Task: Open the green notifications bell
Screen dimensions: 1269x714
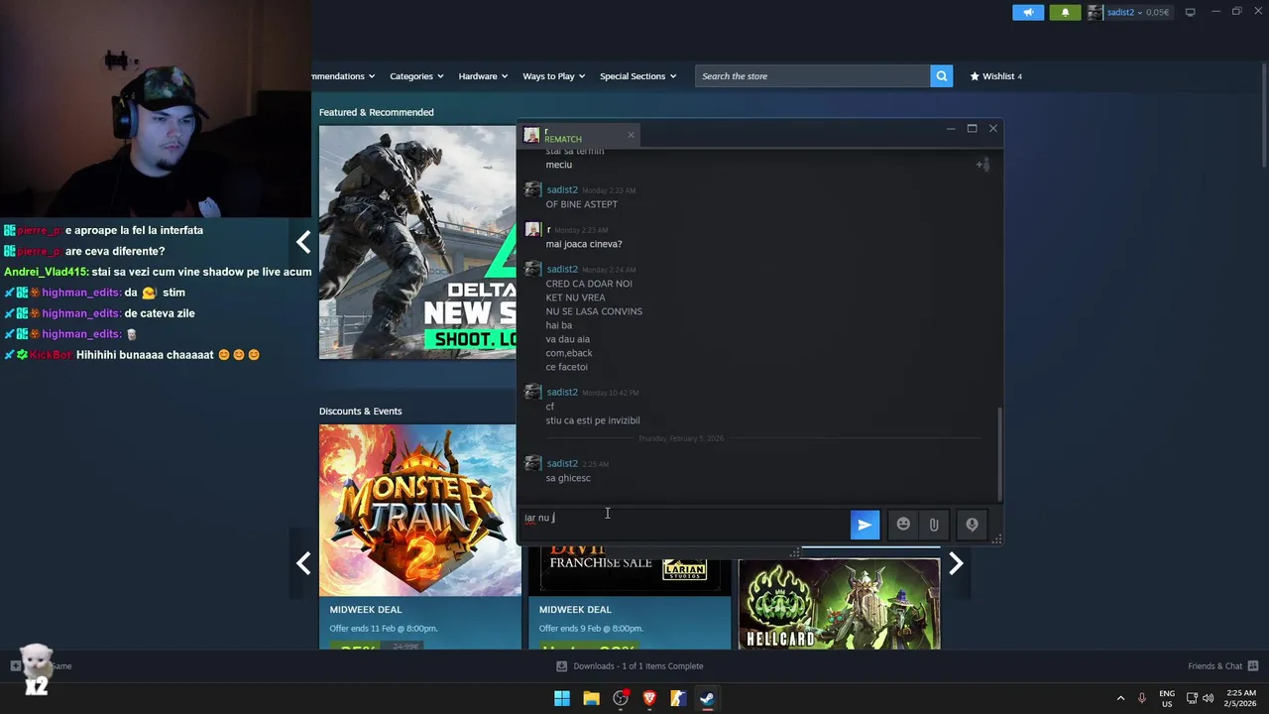Action: 1065,12
